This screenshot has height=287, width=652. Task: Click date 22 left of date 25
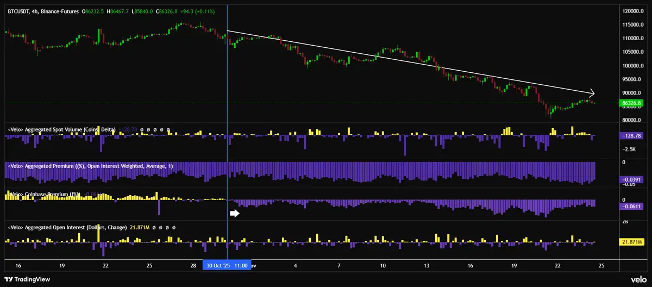click(x=105, y=266)
